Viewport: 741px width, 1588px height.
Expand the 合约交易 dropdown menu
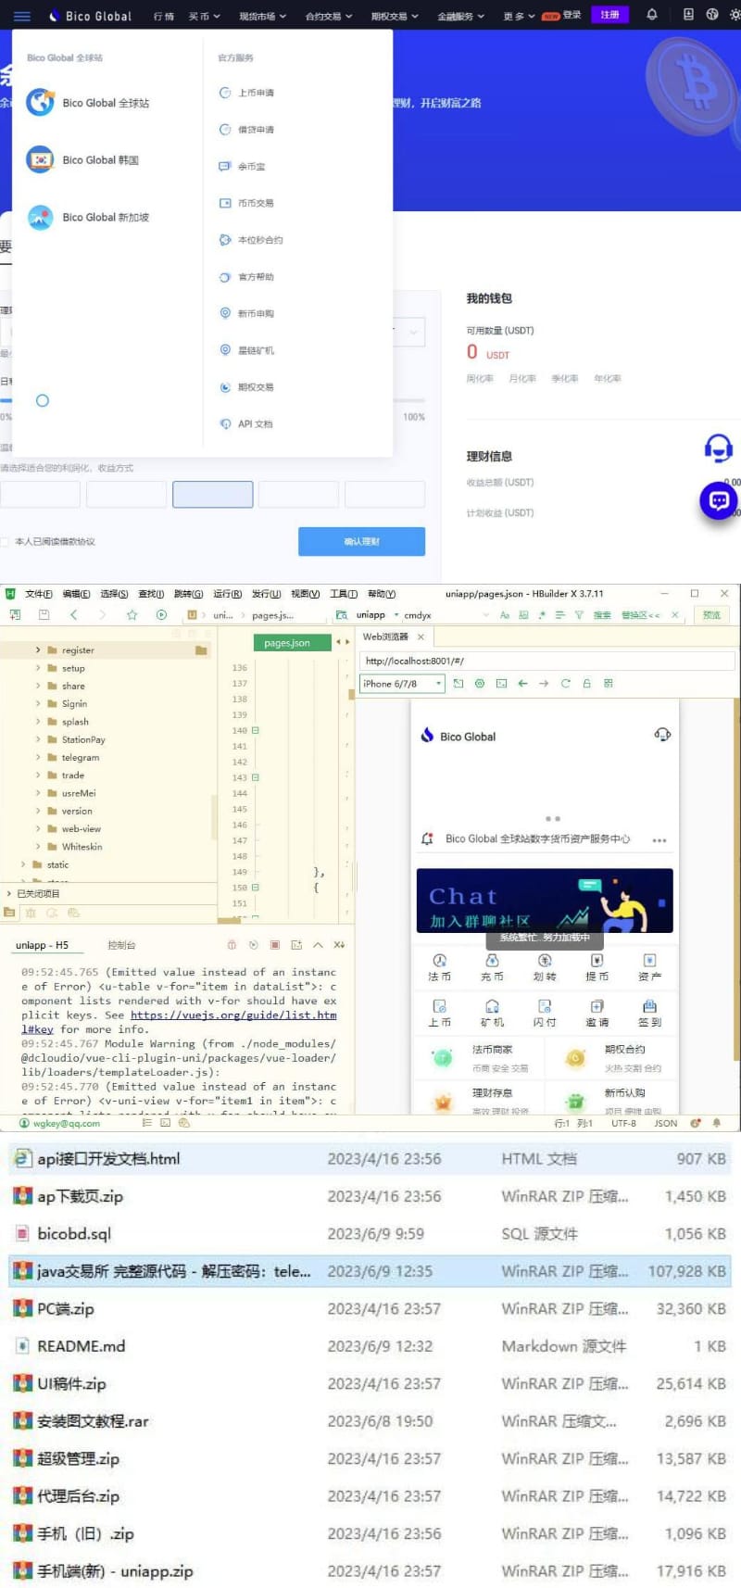click(x=328, y=16)
